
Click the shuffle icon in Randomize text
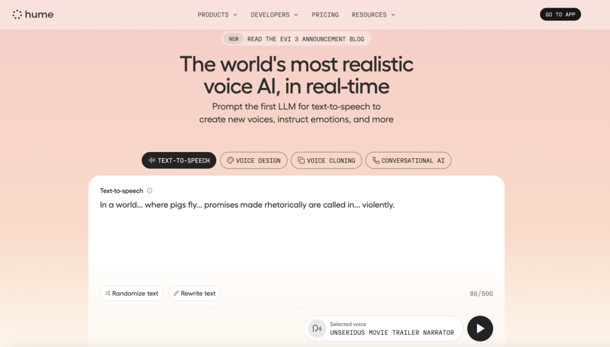107,293
